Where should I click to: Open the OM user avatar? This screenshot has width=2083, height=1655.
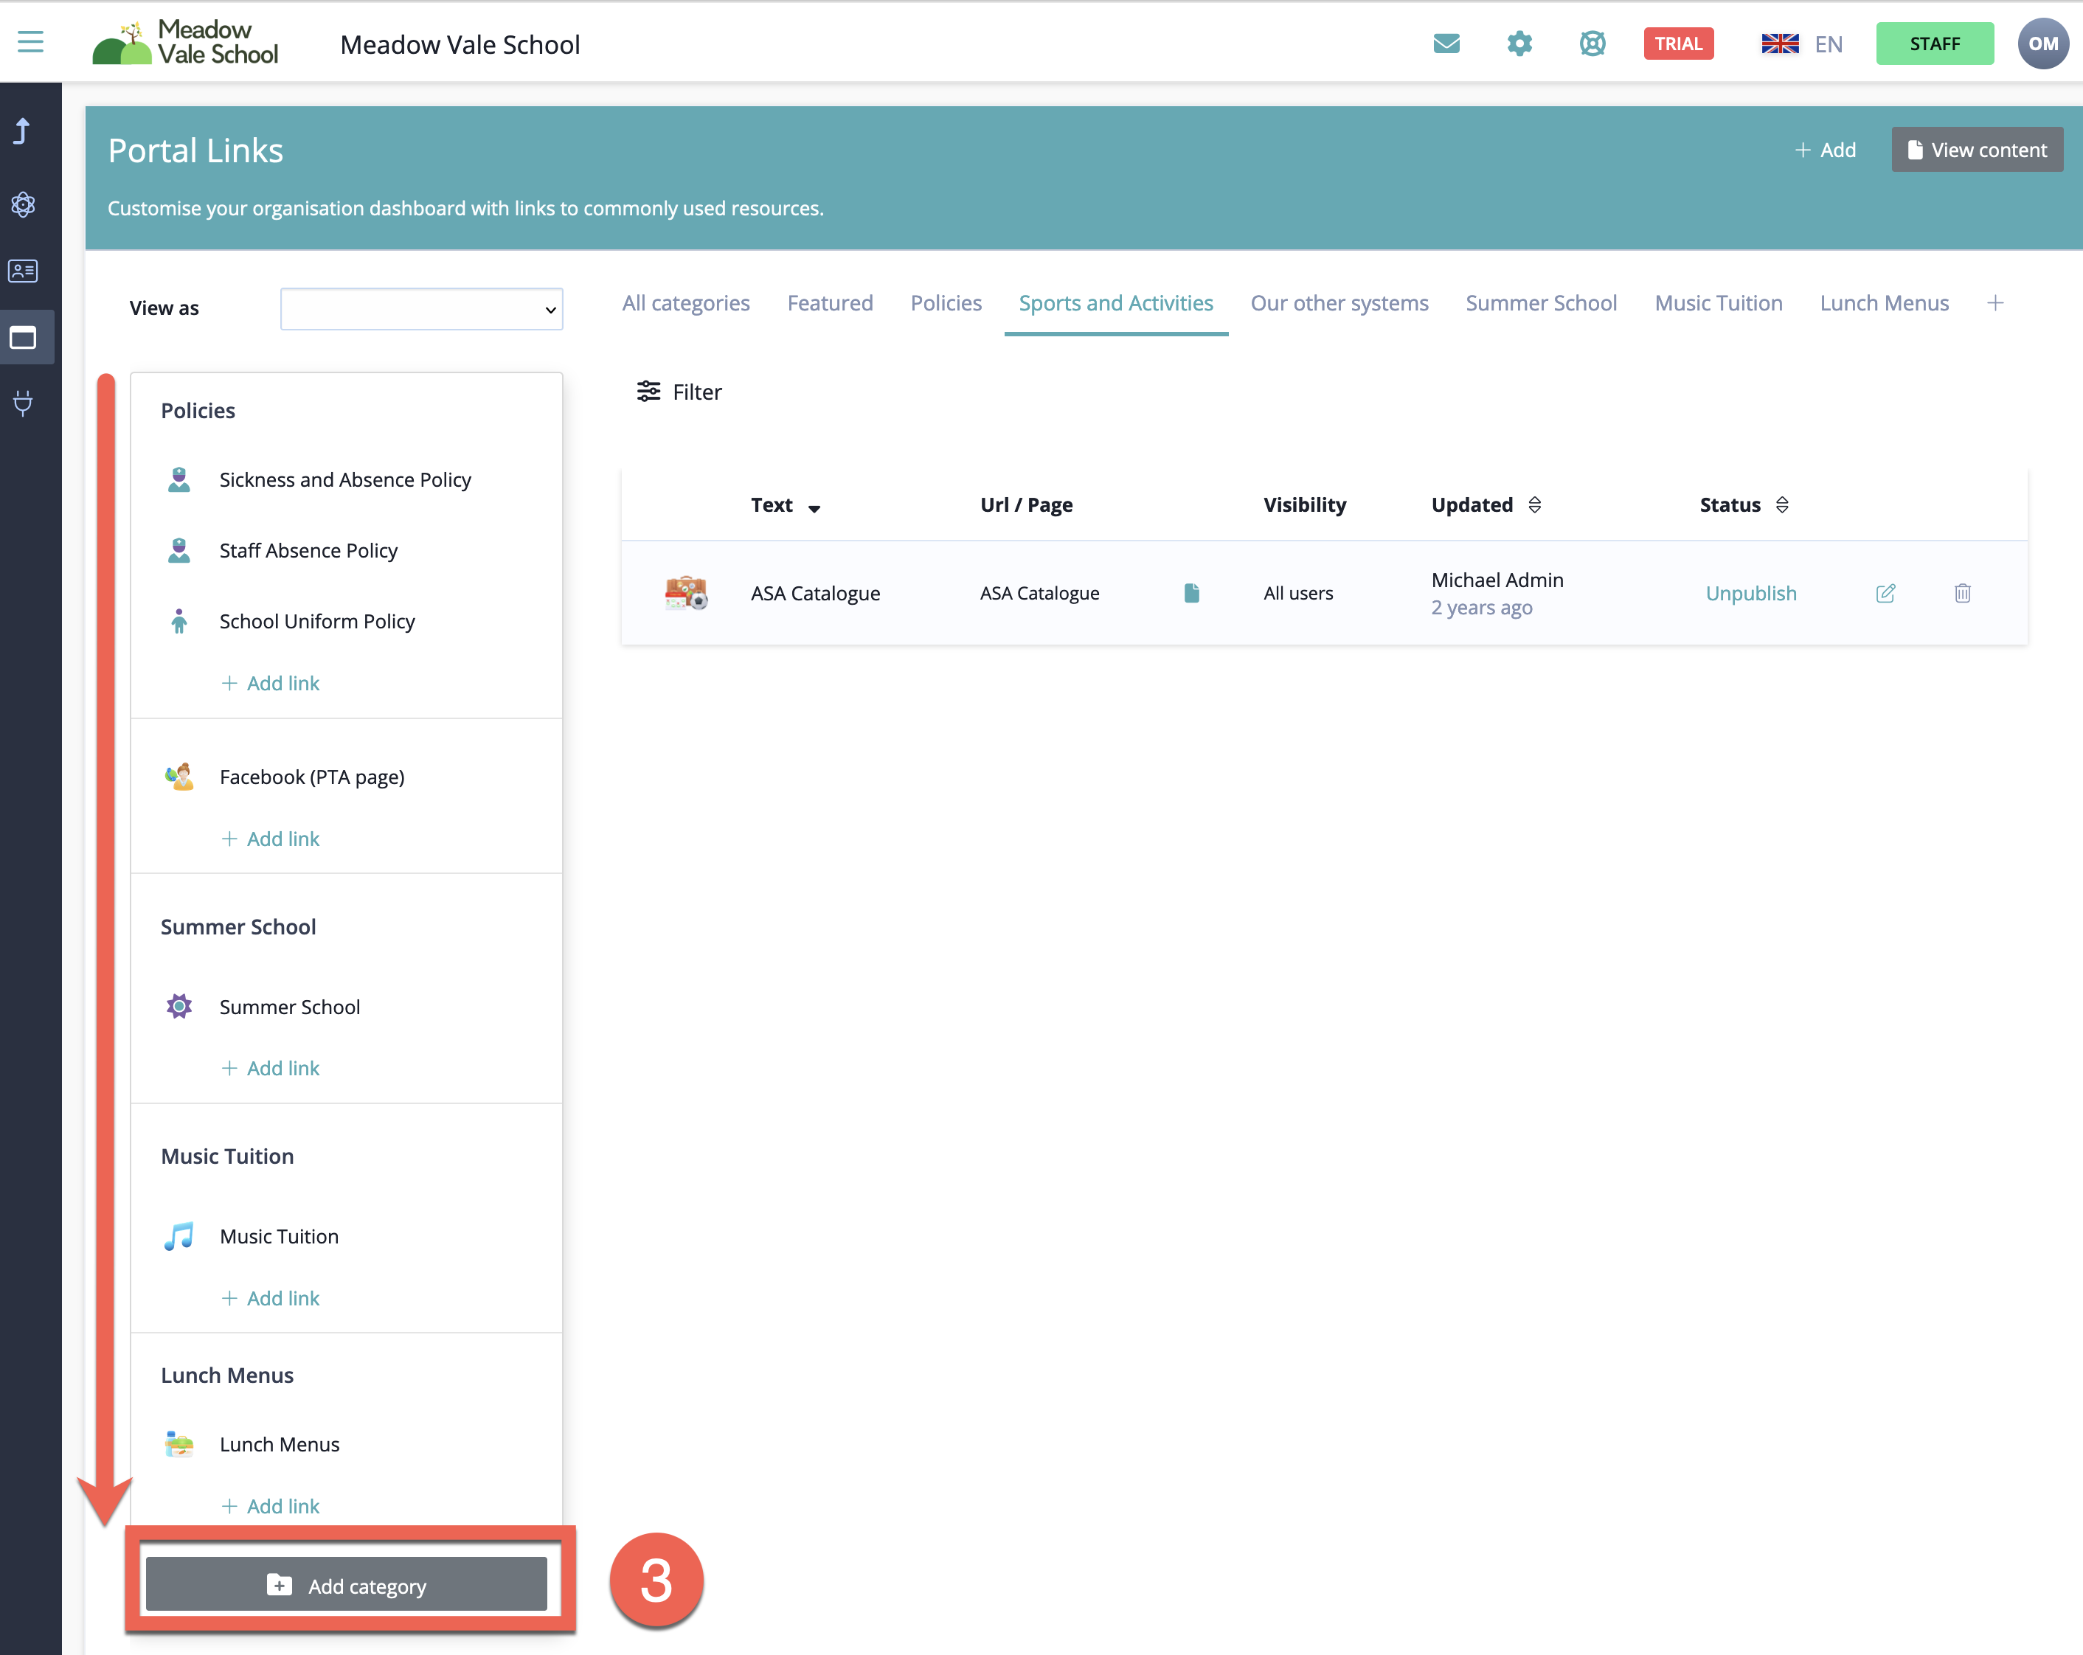(x=2042, y=44)
